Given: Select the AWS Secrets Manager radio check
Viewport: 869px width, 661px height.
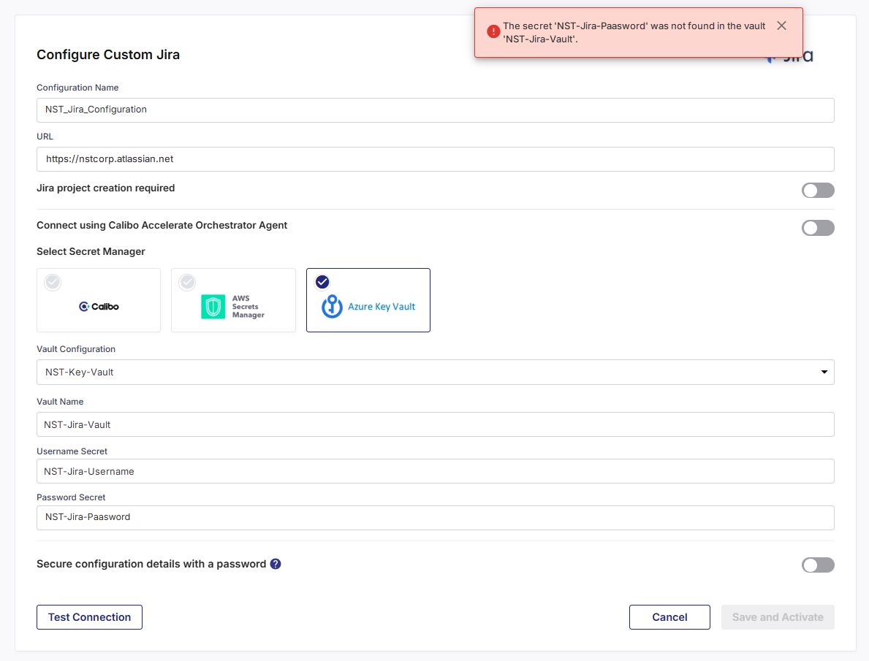Looking at the screenshot, I should (x=187, y=282).
